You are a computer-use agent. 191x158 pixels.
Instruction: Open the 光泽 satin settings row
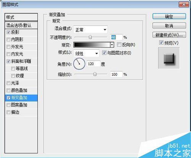(21, 83)
